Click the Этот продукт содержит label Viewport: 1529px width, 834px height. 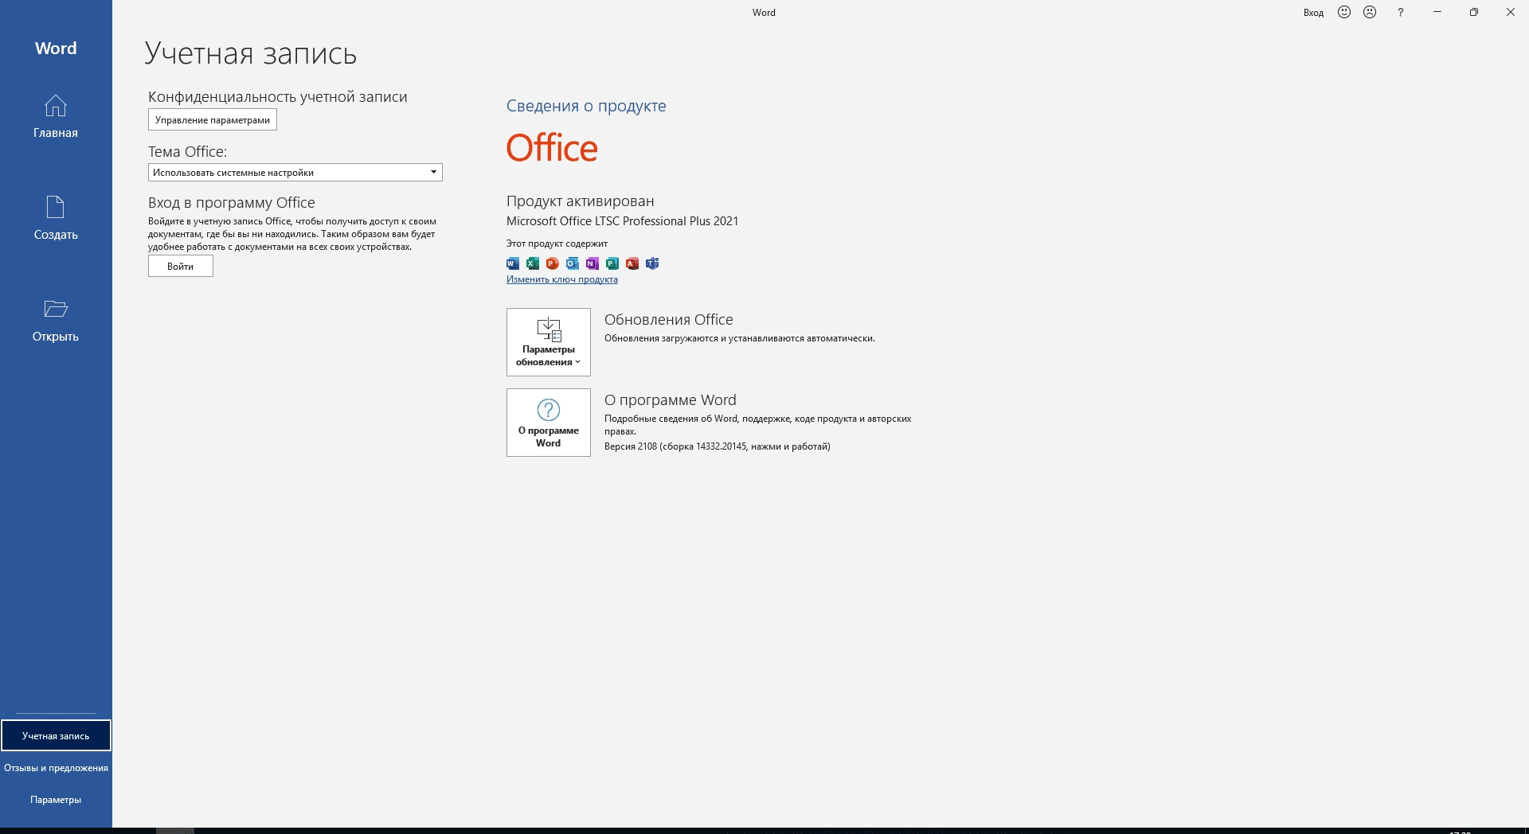pyautogui.click(x=557, y=244)
